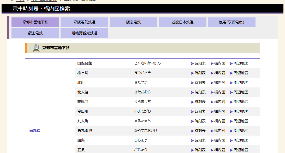Click the 電車時刻表・構内図検索 page heading
Image resolution: width=285 pixels, height=153 pixels.
41,9
